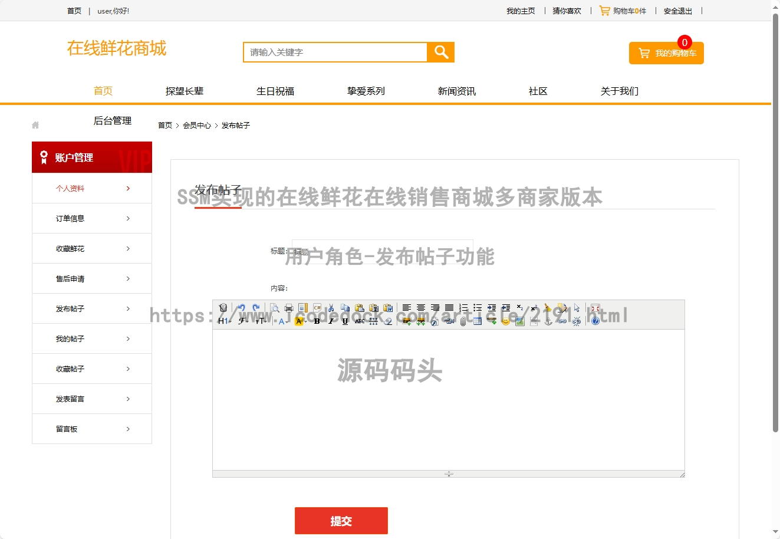Center align text in editor
Viewport: 780px width, 539px height.
pyautogui.click(x=421, y=308)
